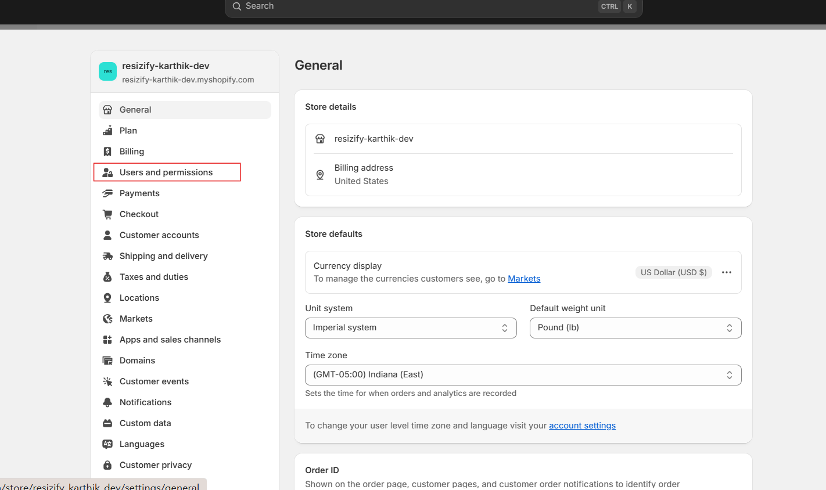Click the US Dollar (USD $) currency badge
This screenshot has height=490, width=826.
coord(673,272)
